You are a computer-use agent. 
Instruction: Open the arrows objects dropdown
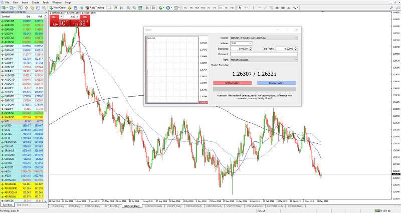tap(295, 8)
